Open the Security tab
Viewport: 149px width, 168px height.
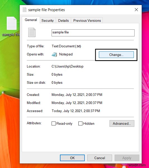[48, 20]
